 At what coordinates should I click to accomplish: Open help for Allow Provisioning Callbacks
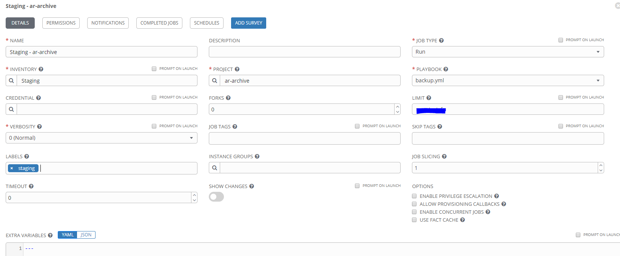[x=504, y=204]
